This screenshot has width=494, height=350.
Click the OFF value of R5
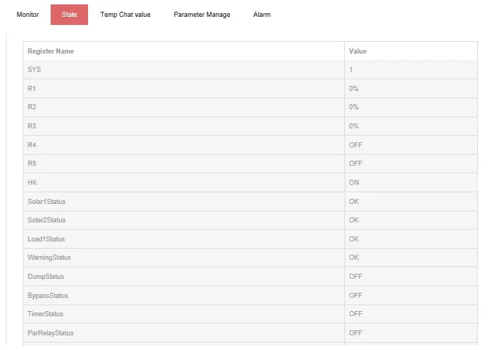tap(355, 164)
